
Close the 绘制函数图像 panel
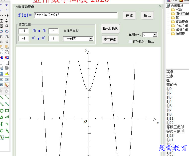tap(160, 6)
